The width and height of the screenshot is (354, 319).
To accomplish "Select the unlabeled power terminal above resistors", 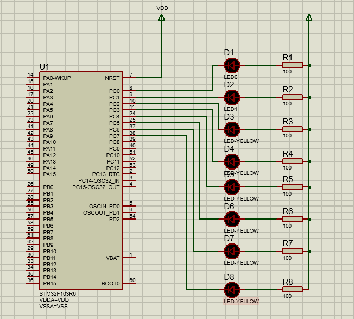I will click(308, 18).
